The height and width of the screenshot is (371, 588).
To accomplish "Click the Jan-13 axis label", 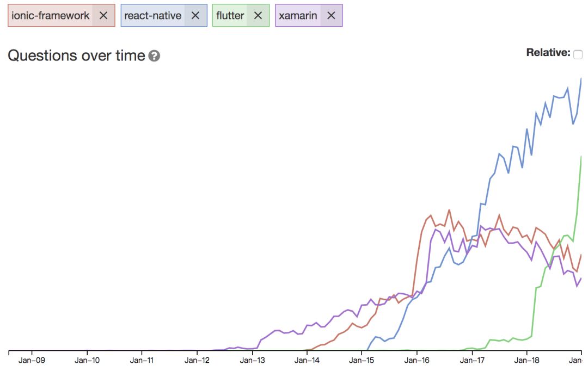I will (x=252, y=360).
